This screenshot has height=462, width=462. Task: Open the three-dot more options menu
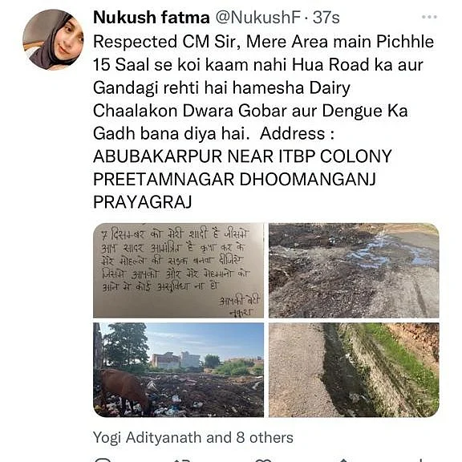point(429,17)
